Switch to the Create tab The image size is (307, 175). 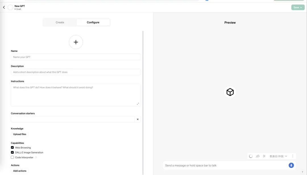coord(60,22)
